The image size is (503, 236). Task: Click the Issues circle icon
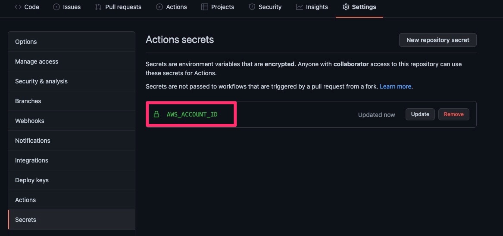(56, 7)
